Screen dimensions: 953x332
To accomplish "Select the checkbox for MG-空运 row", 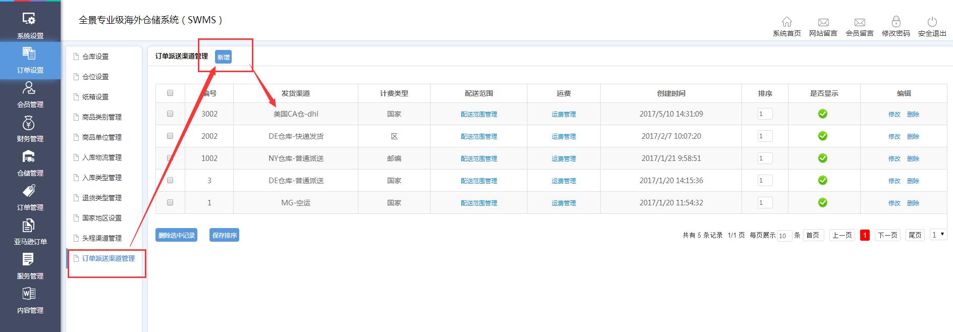I will coord(170,203).
